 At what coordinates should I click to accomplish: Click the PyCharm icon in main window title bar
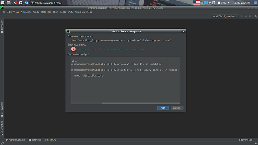[x=2, y=8]
